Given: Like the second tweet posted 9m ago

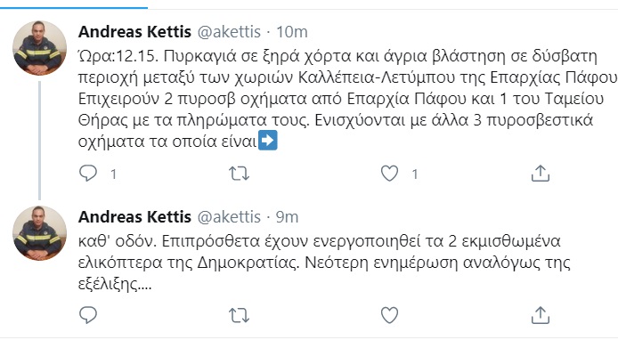Looking at the screenshot, I should pos(389,315).
